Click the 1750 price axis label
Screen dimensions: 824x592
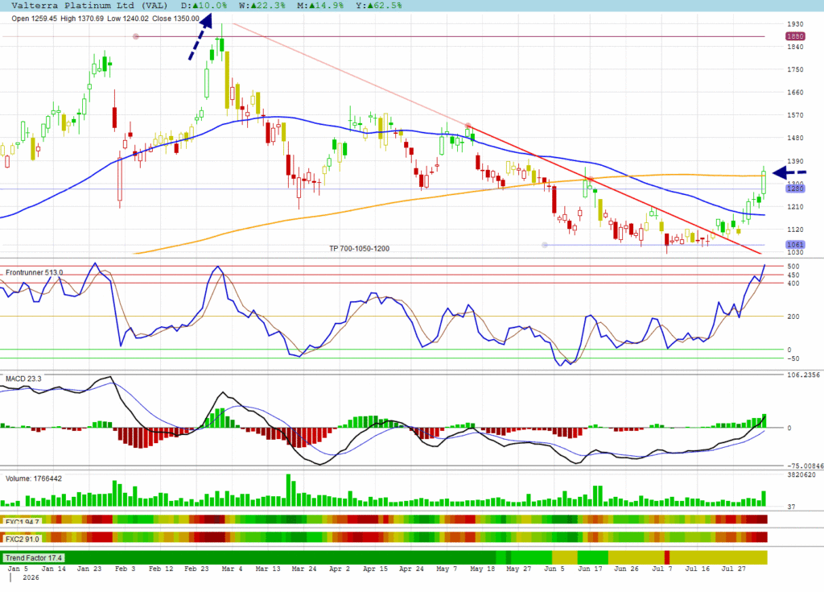795,69
